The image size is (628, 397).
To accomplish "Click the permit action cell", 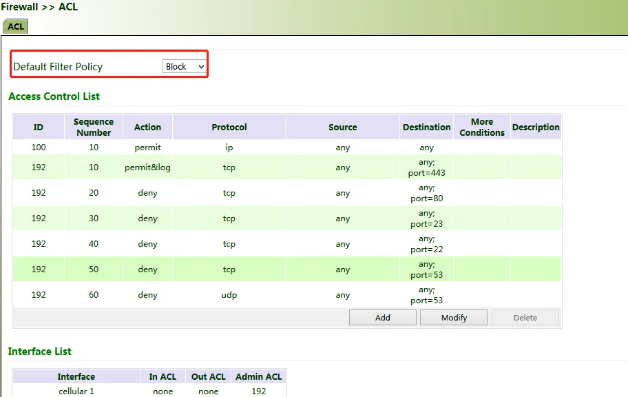I will tap(147, 147).
